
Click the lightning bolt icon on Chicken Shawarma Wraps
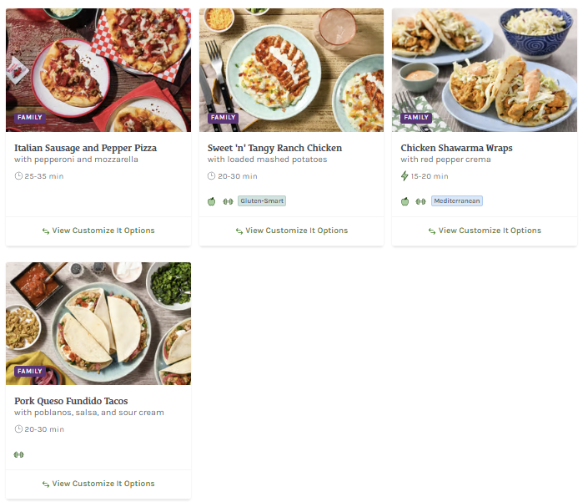(x=405, y=176)
